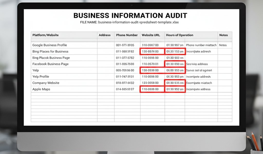Click the 'Netes' cell in Notes column
263x154 pixels.
pos(225,45)
